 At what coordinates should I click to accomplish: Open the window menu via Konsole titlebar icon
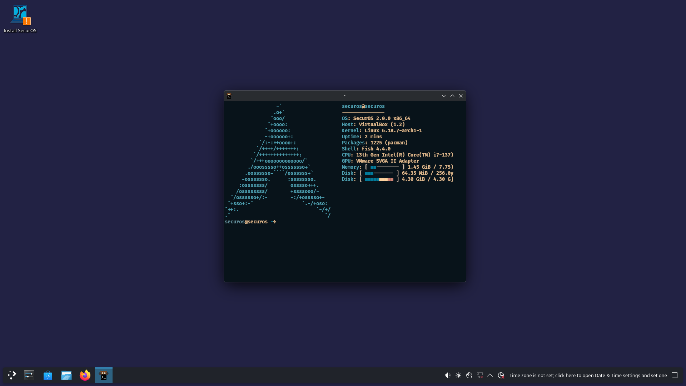pos(229,96)
